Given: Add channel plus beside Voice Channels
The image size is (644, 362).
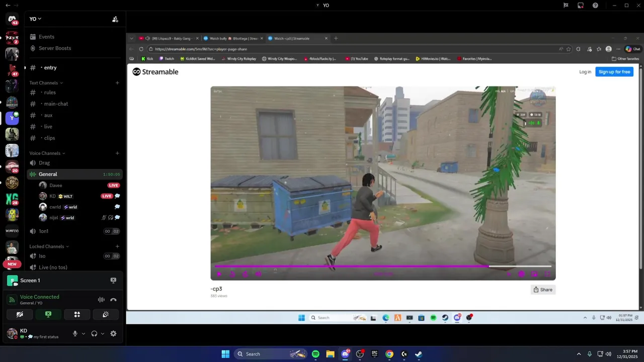Looking at the screenshot, I should (x=117, y=153).
